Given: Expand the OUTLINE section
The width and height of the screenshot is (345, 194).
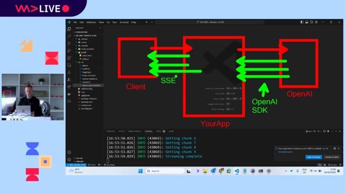Looking at the screenshot, I should tap(88, 158).
